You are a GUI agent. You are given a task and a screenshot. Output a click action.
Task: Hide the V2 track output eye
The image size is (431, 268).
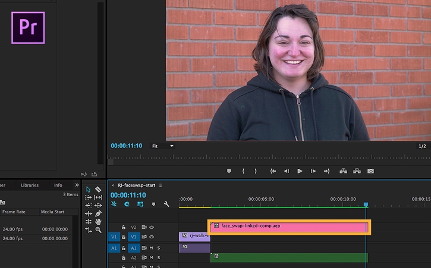click(x=152, y=228)
